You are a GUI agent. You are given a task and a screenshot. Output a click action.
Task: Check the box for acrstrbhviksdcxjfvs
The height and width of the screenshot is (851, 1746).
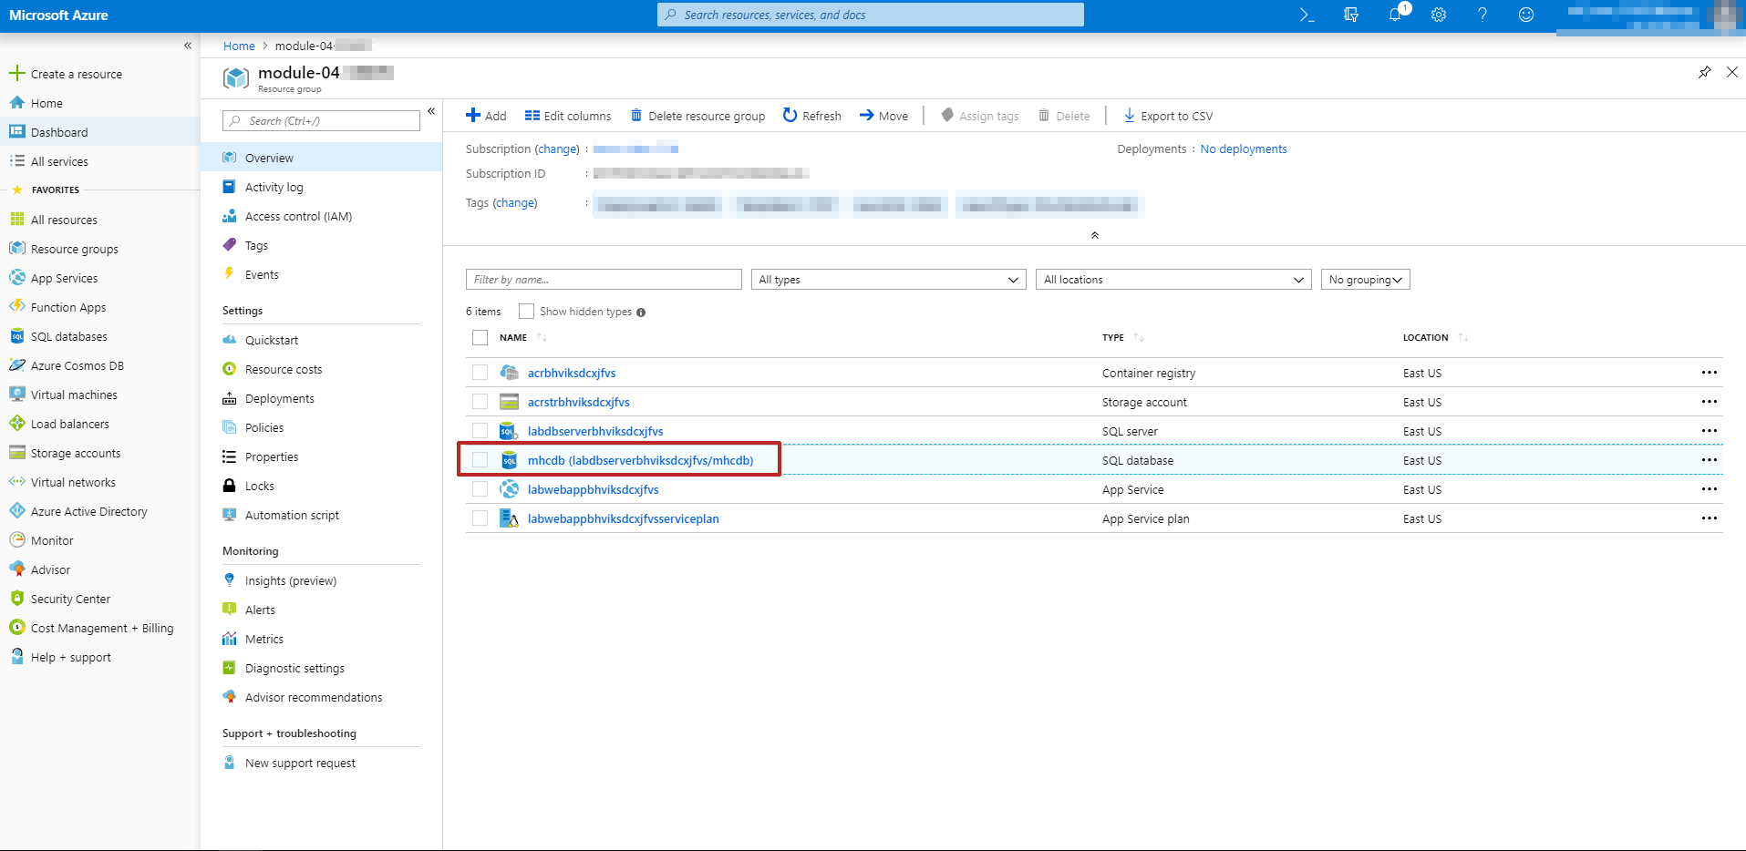coord(480,402)
